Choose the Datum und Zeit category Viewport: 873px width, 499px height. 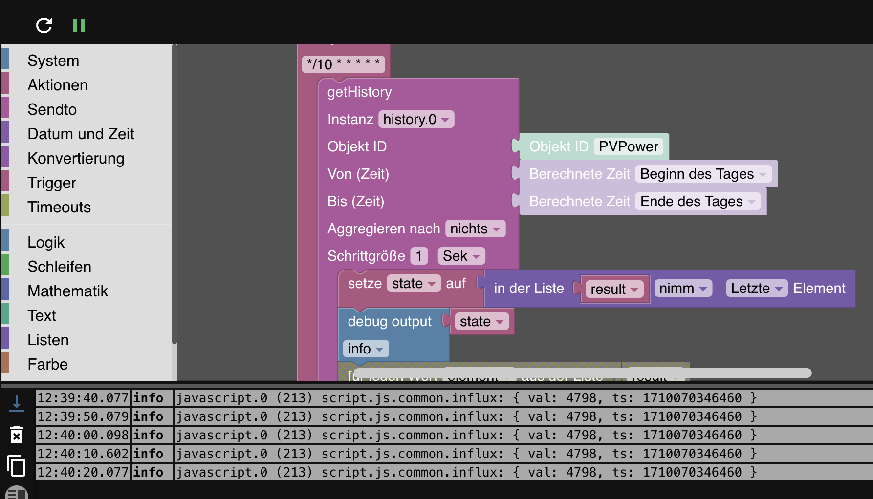[81, 134]
